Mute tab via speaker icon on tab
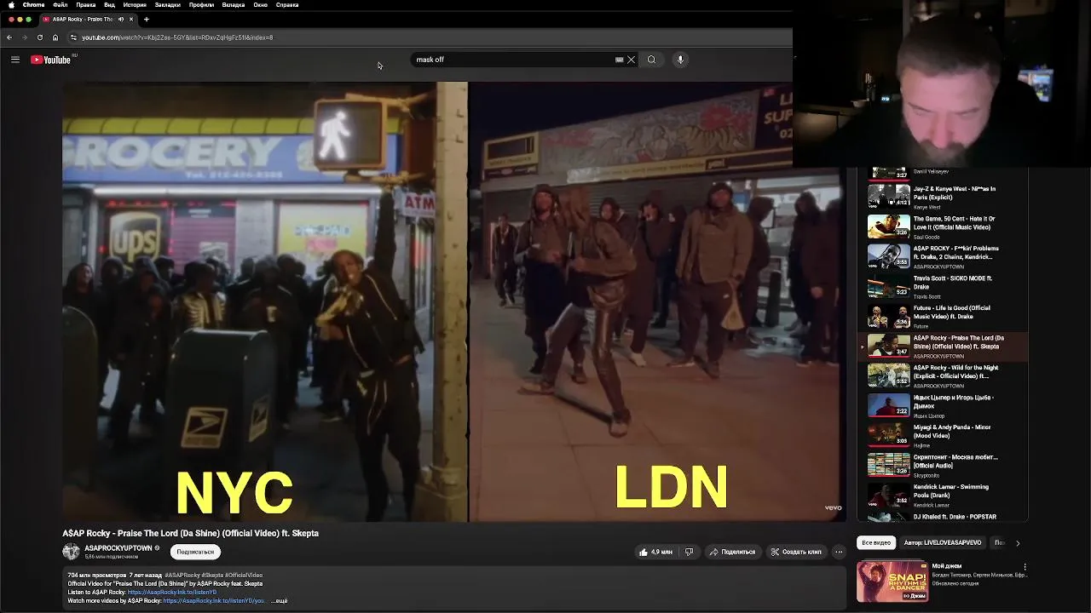This screenshot has height=613, width=1091. point(121,19)
